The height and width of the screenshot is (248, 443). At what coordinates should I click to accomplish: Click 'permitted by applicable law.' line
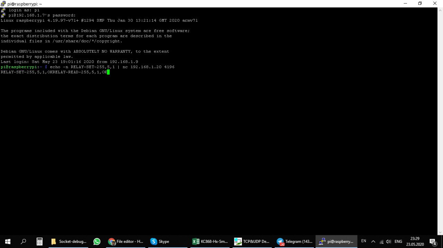37,57
